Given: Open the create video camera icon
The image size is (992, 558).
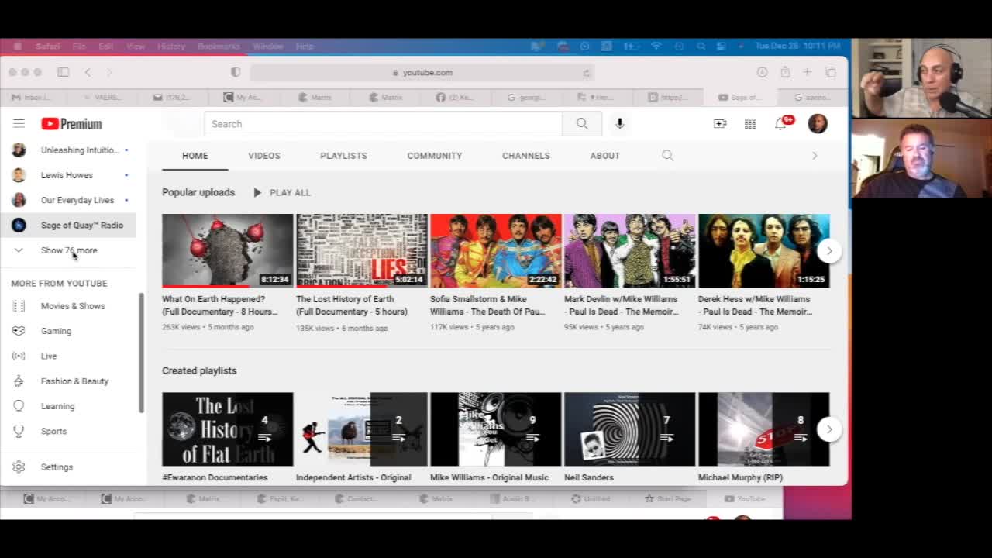Looking at the screenshot, I should click(x=720, y=124).
